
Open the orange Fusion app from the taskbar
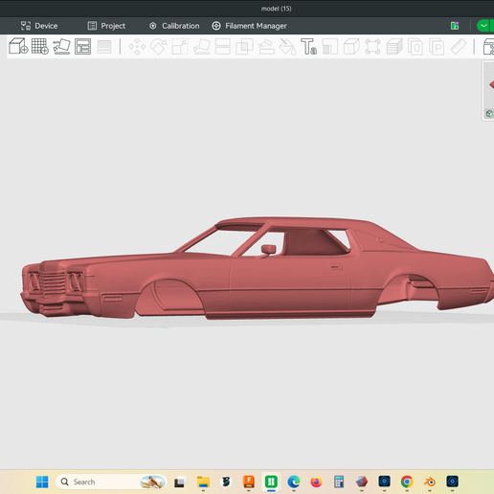pos(249,482)
